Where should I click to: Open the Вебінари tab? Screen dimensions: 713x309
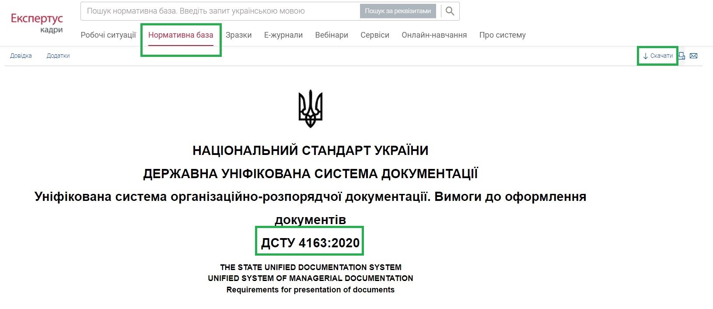tap(332, 35)
